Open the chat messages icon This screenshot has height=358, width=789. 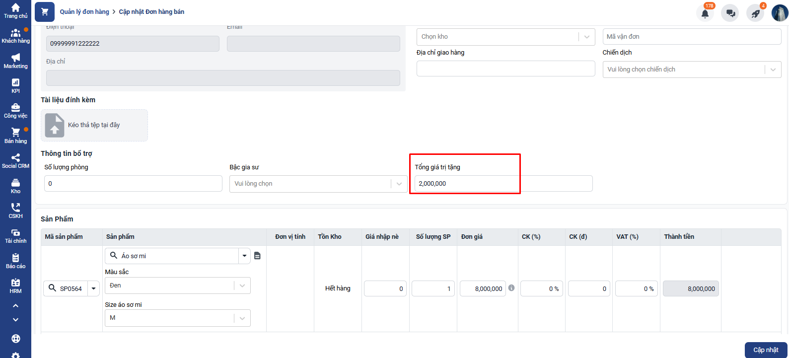tap(730, 13)
